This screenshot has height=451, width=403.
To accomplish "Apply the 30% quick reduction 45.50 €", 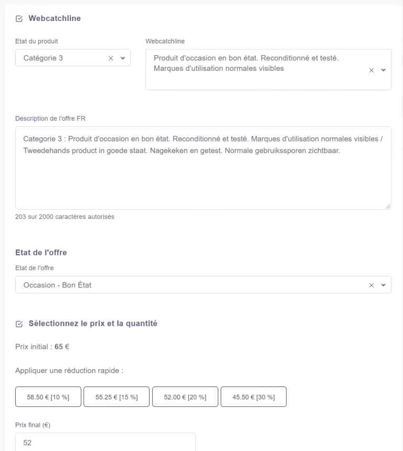I will [254, 397].
